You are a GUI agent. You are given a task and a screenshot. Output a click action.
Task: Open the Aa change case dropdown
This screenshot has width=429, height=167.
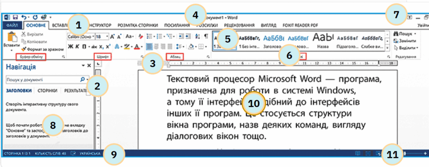(130, 37)
